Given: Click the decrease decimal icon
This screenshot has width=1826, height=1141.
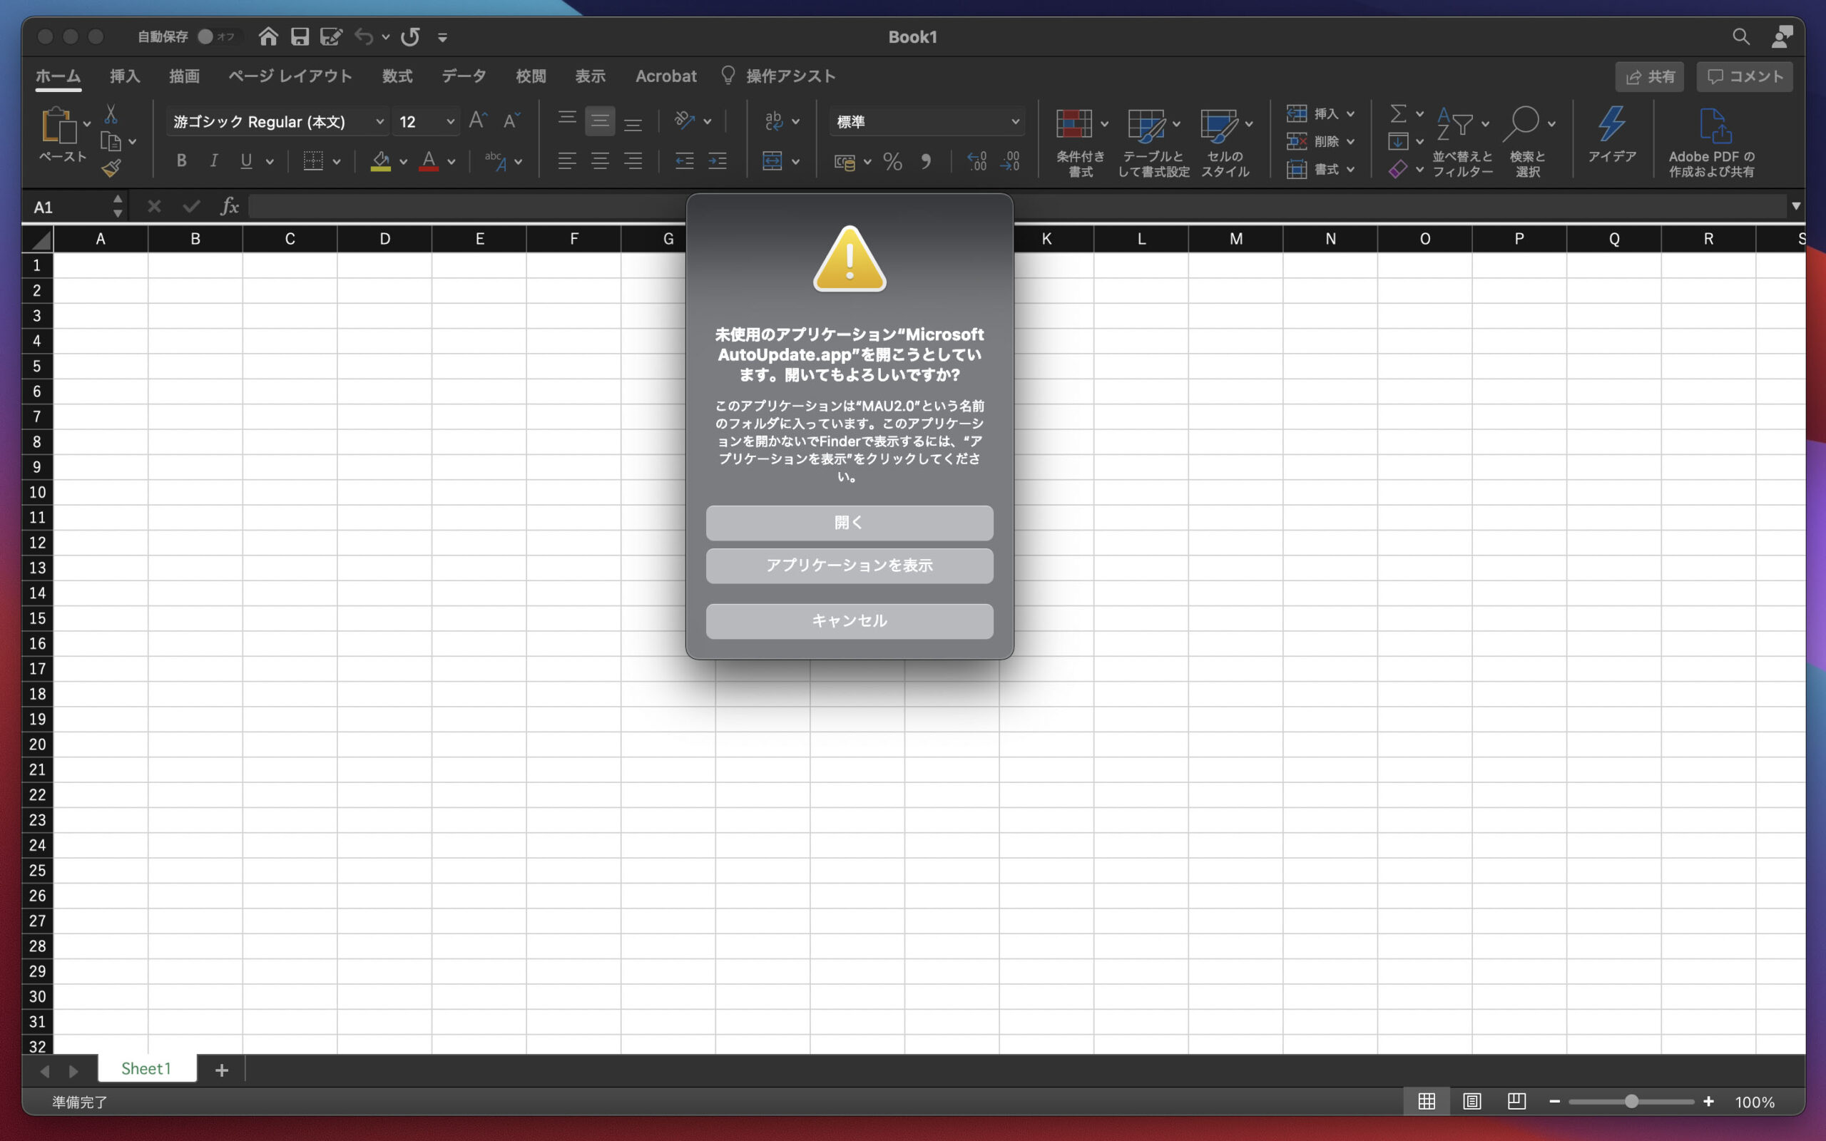Looking at the screenshot, I should [x=1010, y=161].
